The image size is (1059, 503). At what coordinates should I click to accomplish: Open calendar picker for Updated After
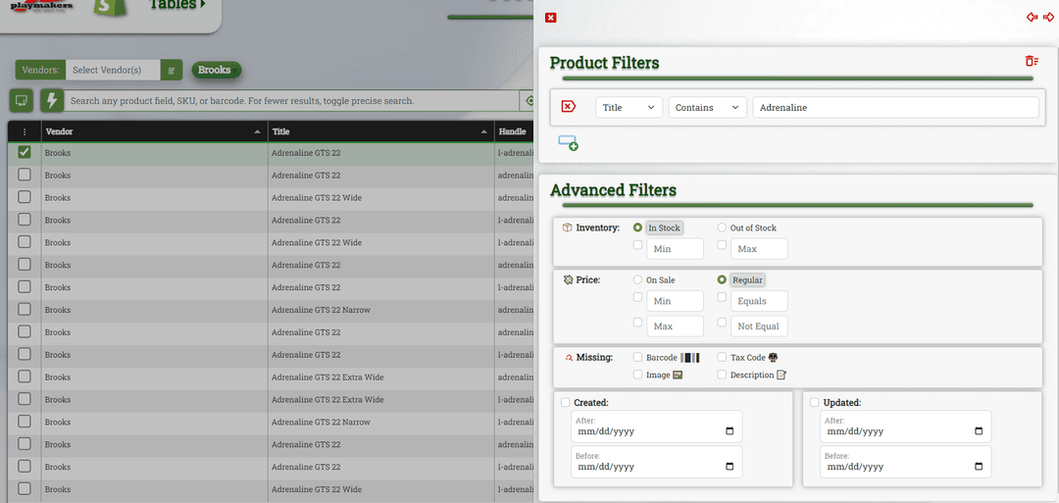tap(979, 431)
